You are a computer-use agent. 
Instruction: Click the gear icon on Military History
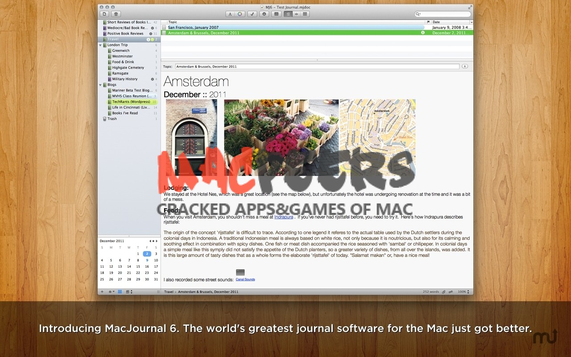(152, 79)
